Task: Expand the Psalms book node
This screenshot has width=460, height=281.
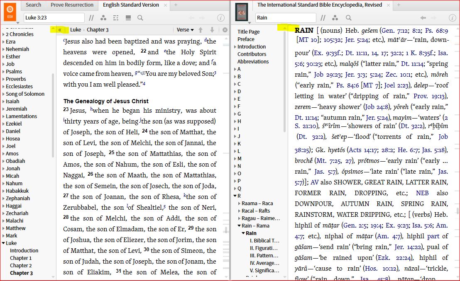Action: pos(3,72)
